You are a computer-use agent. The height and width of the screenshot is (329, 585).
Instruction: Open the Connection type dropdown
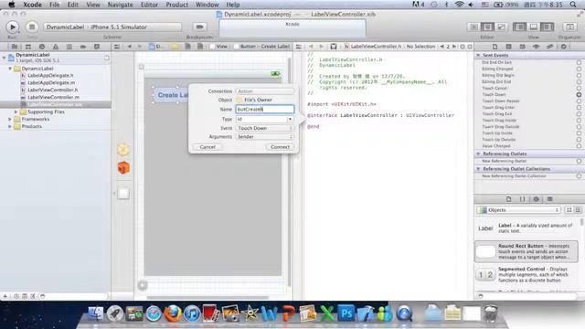[x=264, y=91]
